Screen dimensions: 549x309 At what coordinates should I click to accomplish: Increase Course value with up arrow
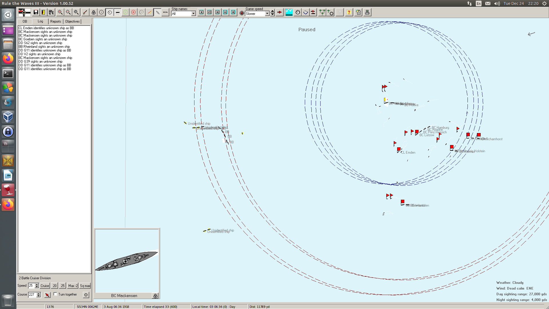pyautogui.click(x=39, y=293)
